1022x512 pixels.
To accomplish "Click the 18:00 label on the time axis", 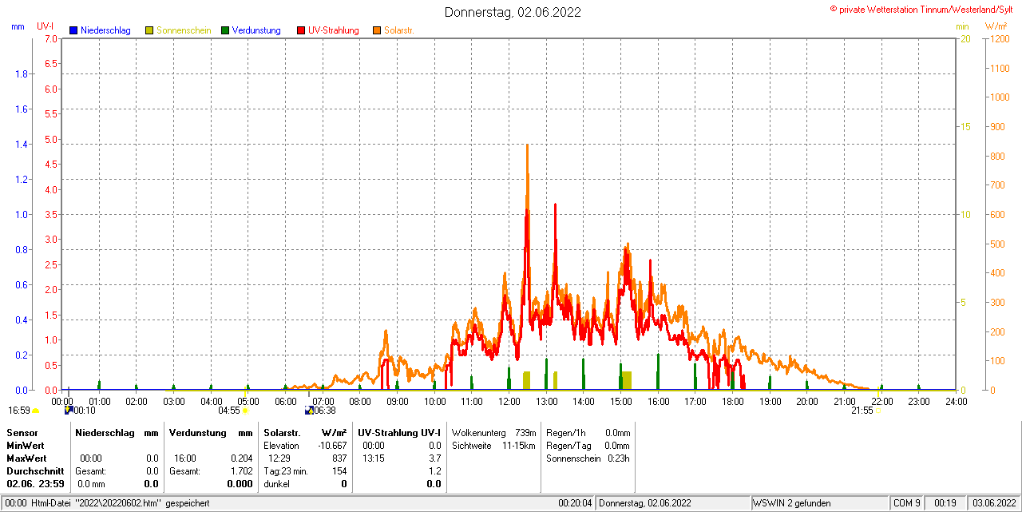I will tap(732, 401).
